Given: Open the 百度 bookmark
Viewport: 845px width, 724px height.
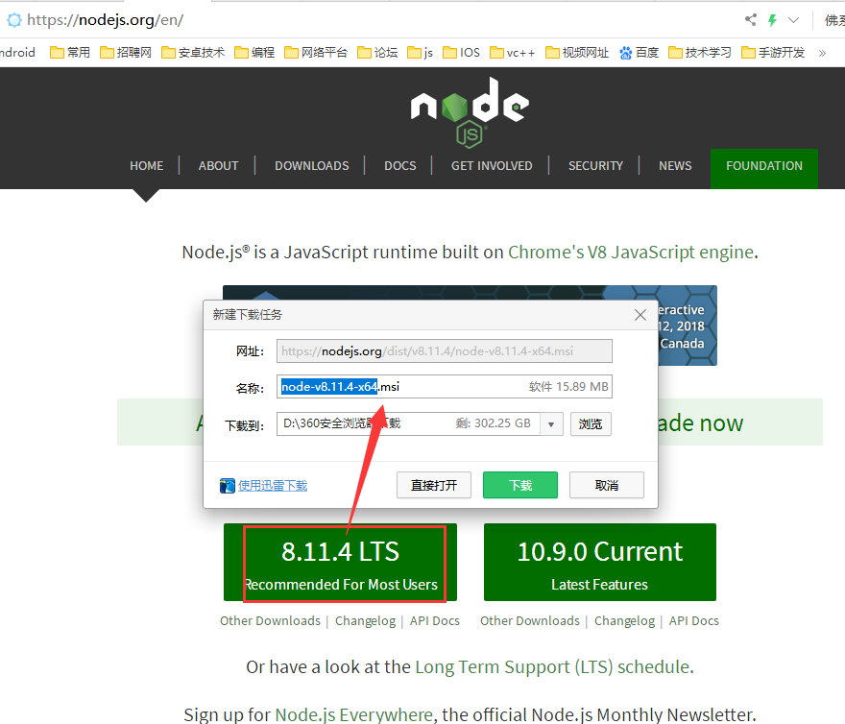Looking at the screenshot, I should [x=640, y=52].
